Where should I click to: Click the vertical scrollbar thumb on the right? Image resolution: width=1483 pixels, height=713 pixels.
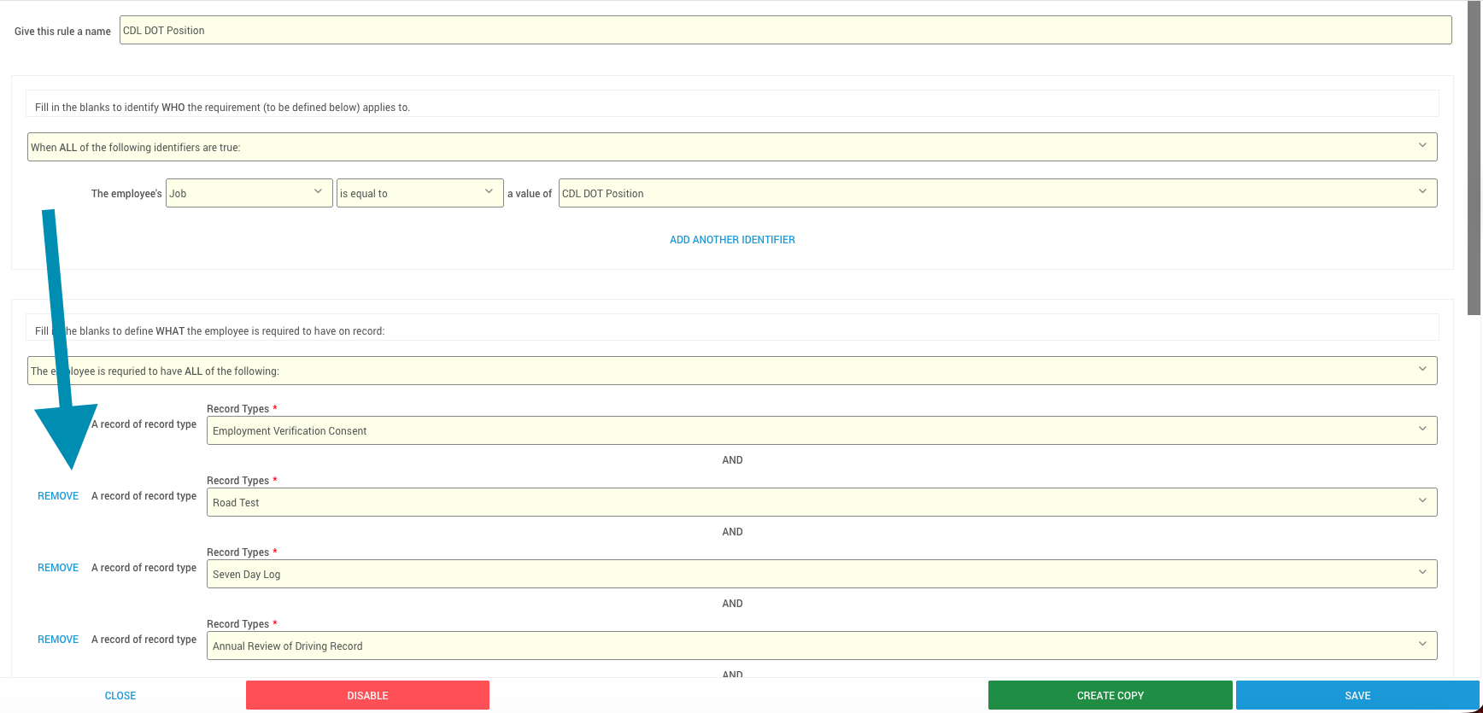pos(1474,158)
